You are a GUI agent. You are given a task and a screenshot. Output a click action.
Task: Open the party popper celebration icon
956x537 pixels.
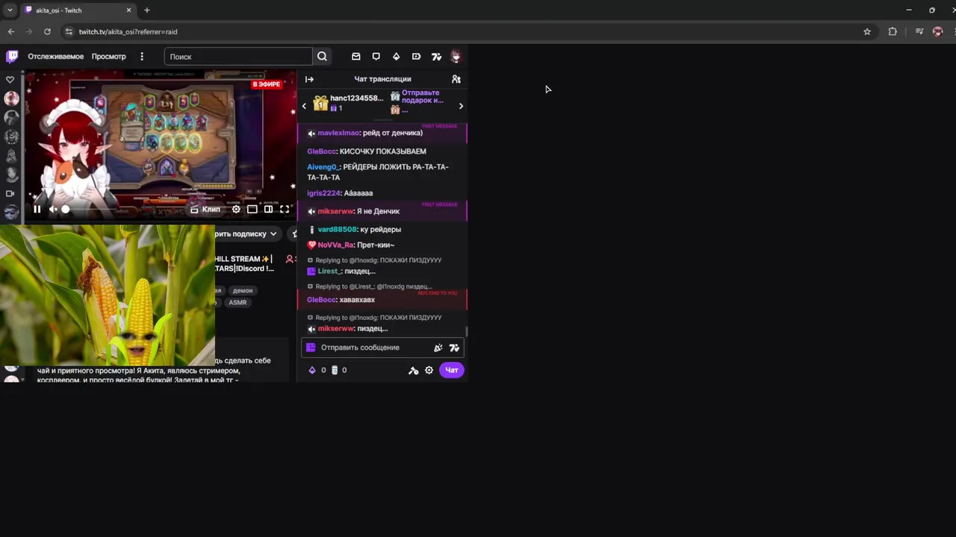[438, 348]
